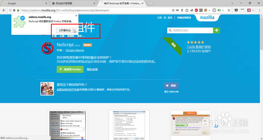Viewport: 263px width, 140px height.
Task: Open the clickjacking warning screenshot thumbnail
Action: (190, 125)
